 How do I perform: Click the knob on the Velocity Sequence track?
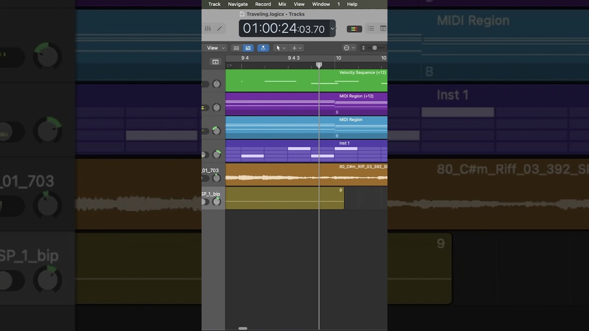tap(217, 84)
